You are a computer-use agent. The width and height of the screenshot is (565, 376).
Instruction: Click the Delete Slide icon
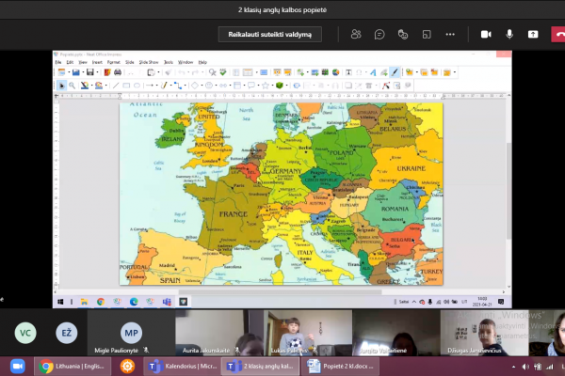[x=434, y=72]
